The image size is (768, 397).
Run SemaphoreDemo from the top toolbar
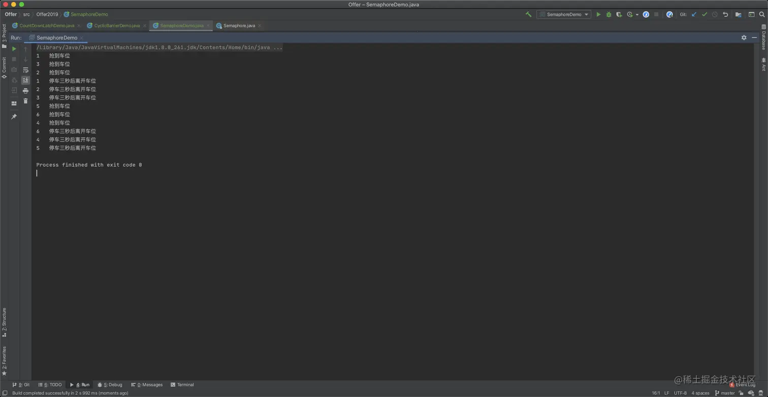[598, 14]
